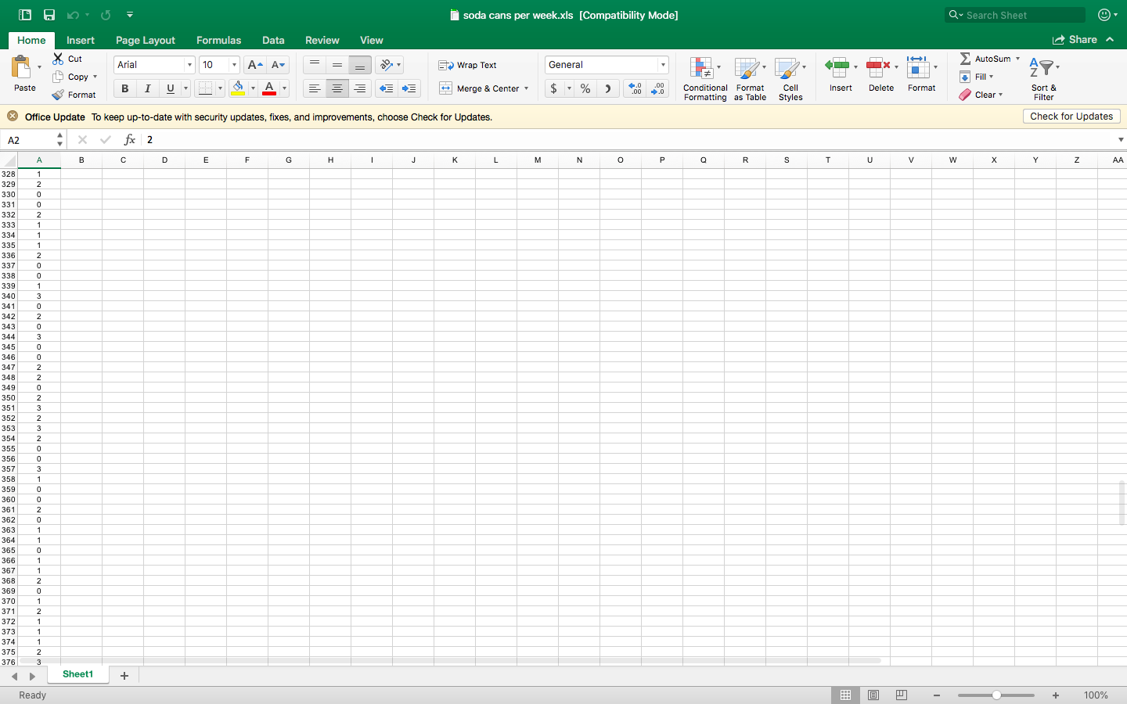This screenshot has width=1127, height=704.
Task: Expand the formula bar
Action: 1121,139
